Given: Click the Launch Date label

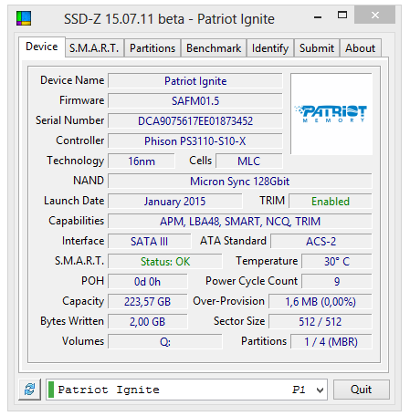Looking at the screenshot, I should (x=74, y=201).
